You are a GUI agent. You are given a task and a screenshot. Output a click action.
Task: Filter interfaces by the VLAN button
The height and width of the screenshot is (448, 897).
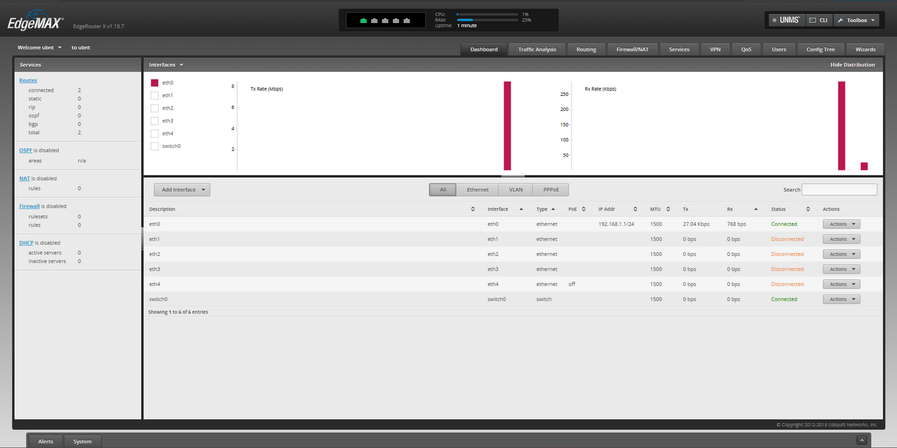(516, 190)
